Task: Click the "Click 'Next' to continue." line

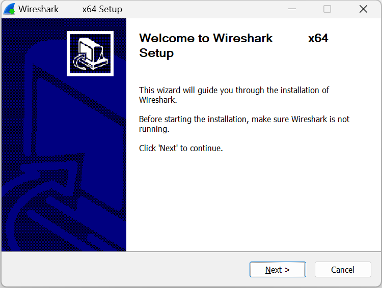Action: [x=181, y=148]
